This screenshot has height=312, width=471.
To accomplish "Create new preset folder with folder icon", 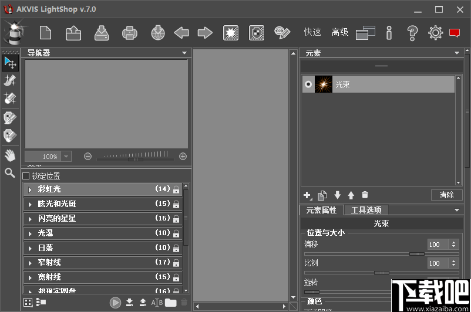I will click(x=171, y=303).
